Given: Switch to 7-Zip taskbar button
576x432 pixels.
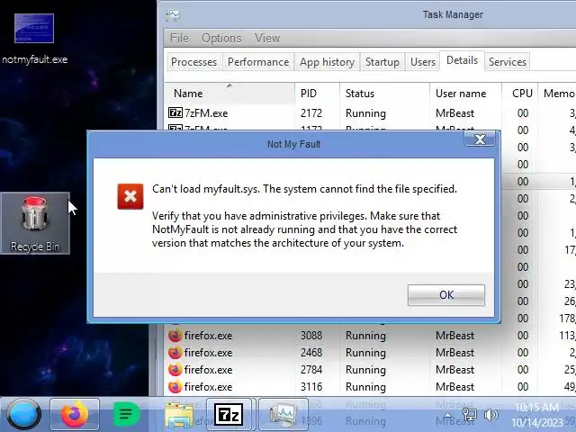Looking at the screenshot, I should [229, 414].
